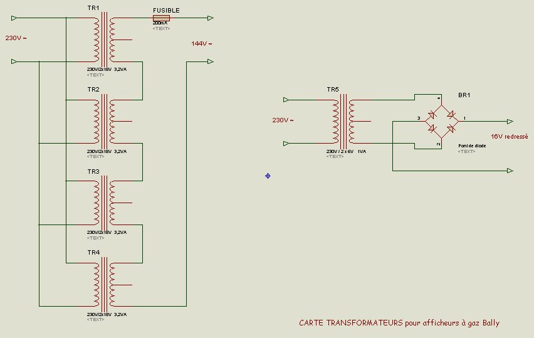Pick the TR4 transformer symbol

(x=104, y=283)
